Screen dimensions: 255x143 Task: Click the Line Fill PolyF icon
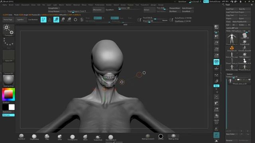coord(216,122)
